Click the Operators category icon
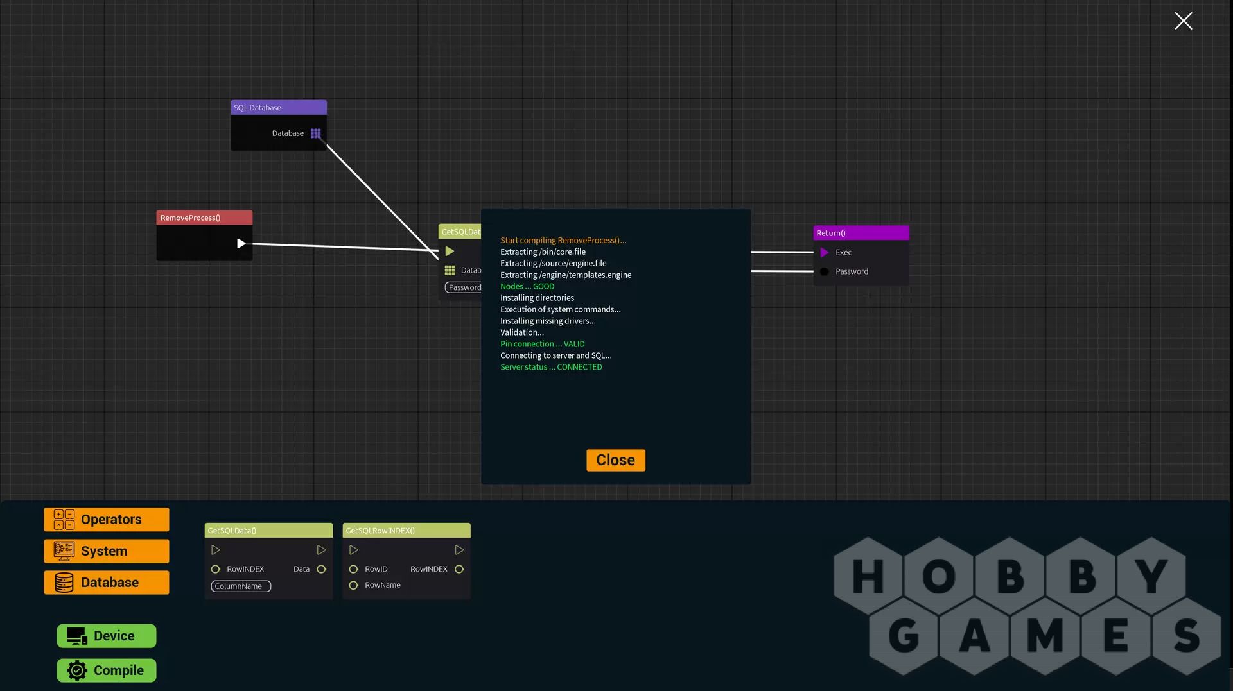Image resolution: width=1233 pixels, height=691 pixels. point(64,519)
